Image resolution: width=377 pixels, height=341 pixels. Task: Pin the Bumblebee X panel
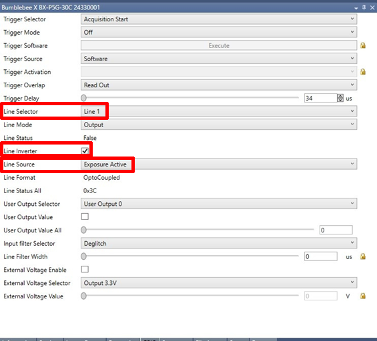(364, 7)
